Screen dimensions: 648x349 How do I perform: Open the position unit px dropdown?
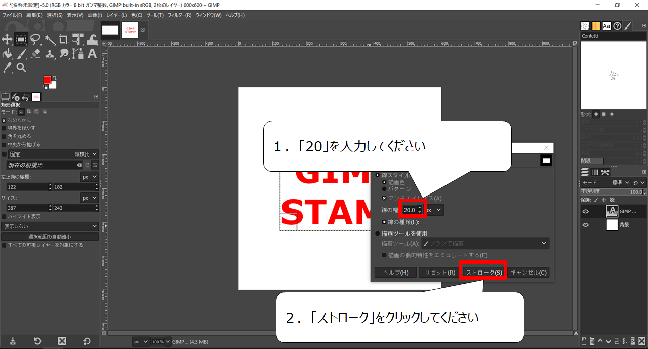point(89,177)
